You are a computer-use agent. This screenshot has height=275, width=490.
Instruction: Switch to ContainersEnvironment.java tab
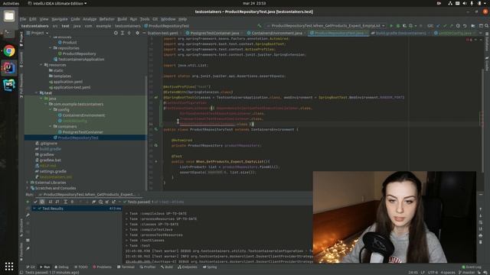(276, 33)
